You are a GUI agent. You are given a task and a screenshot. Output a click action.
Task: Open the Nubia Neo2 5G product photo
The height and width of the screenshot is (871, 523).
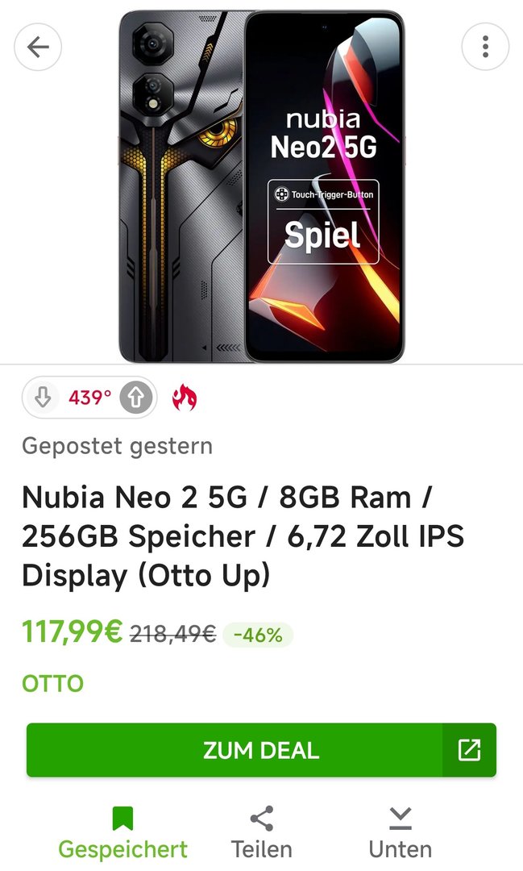pos(261,185)
